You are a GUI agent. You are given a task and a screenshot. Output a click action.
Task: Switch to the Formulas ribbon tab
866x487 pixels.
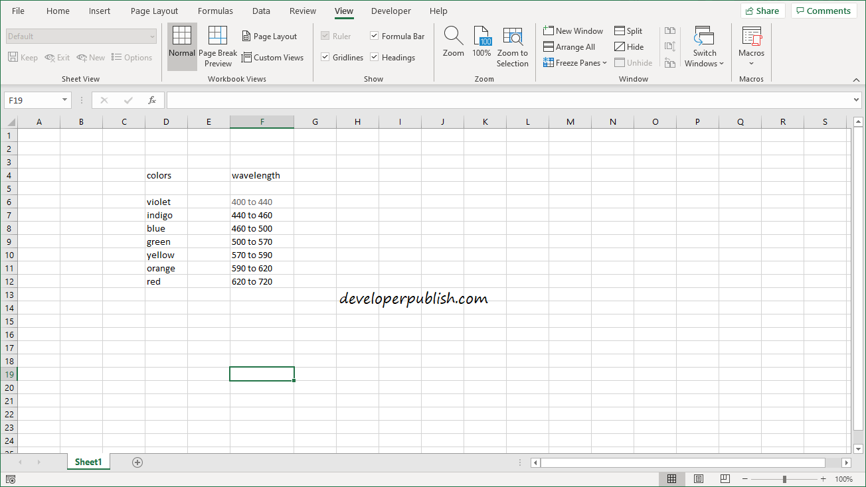pyautogui.click(x=215, y=11)
